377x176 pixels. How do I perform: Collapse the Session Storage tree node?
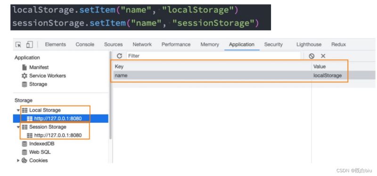(18, 127)
